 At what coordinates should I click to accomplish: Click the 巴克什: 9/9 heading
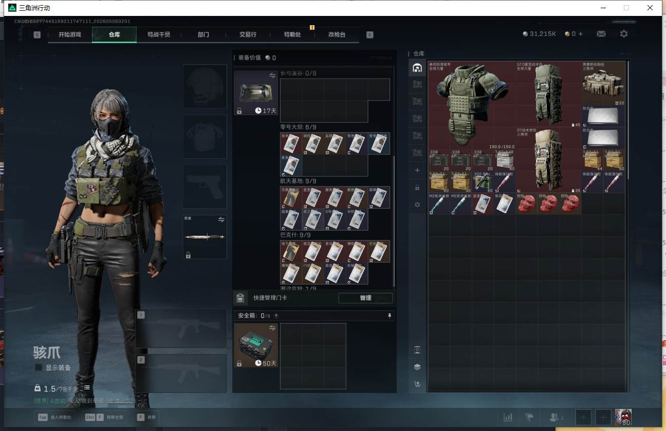click(x=295, y=235)
